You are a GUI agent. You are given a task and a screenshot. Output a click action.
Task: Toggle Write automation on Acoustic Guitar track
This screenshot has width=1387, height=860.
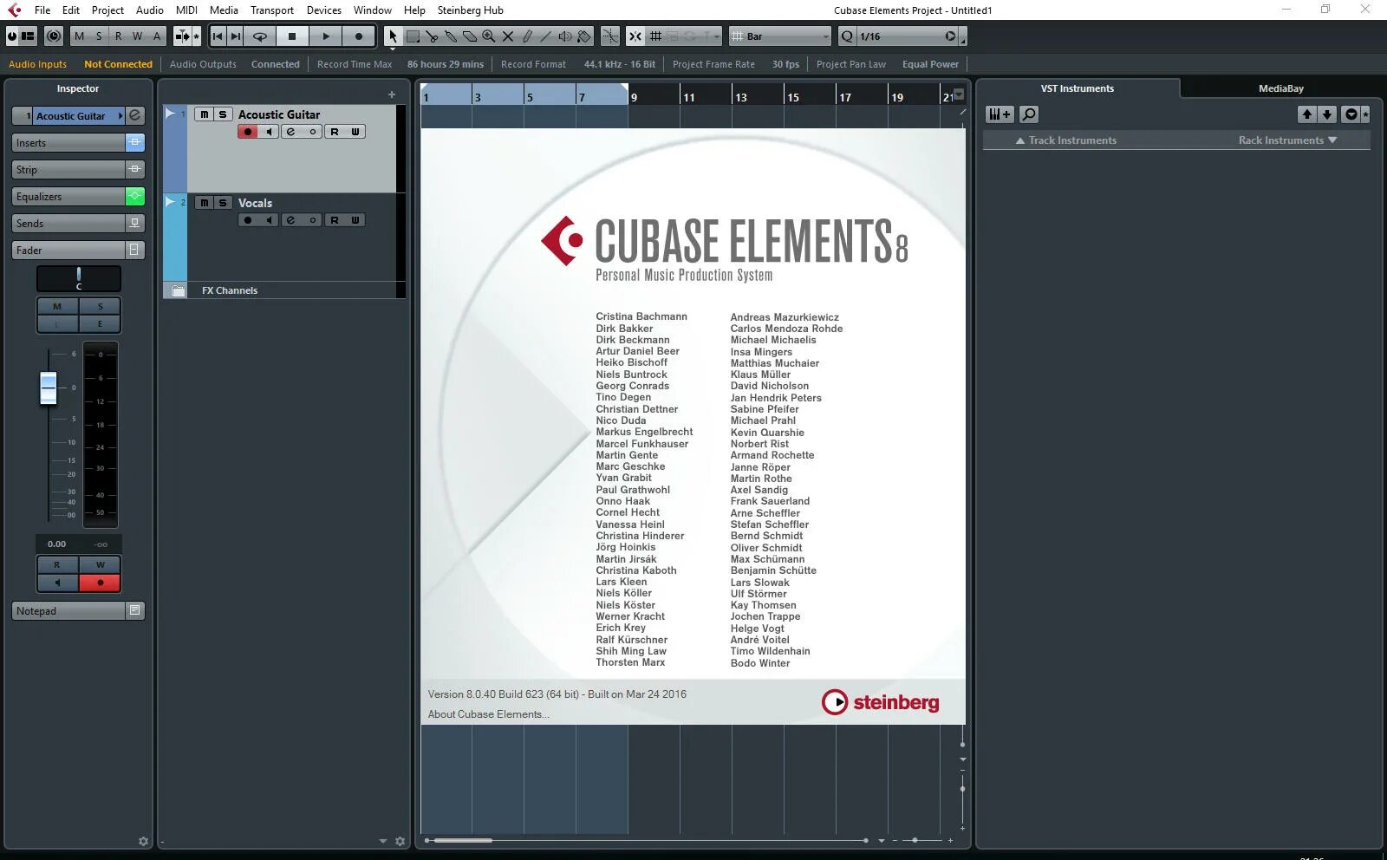tap(355, 132)
